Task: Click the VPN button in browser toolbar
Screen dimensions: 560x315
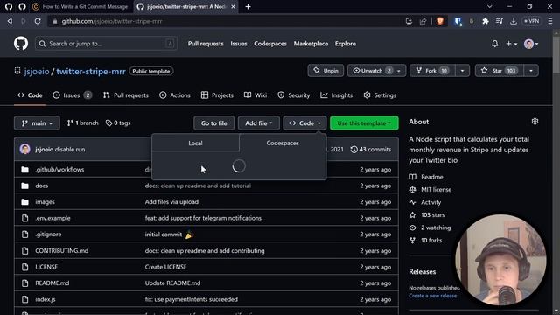Action: [x=531, y=21]
